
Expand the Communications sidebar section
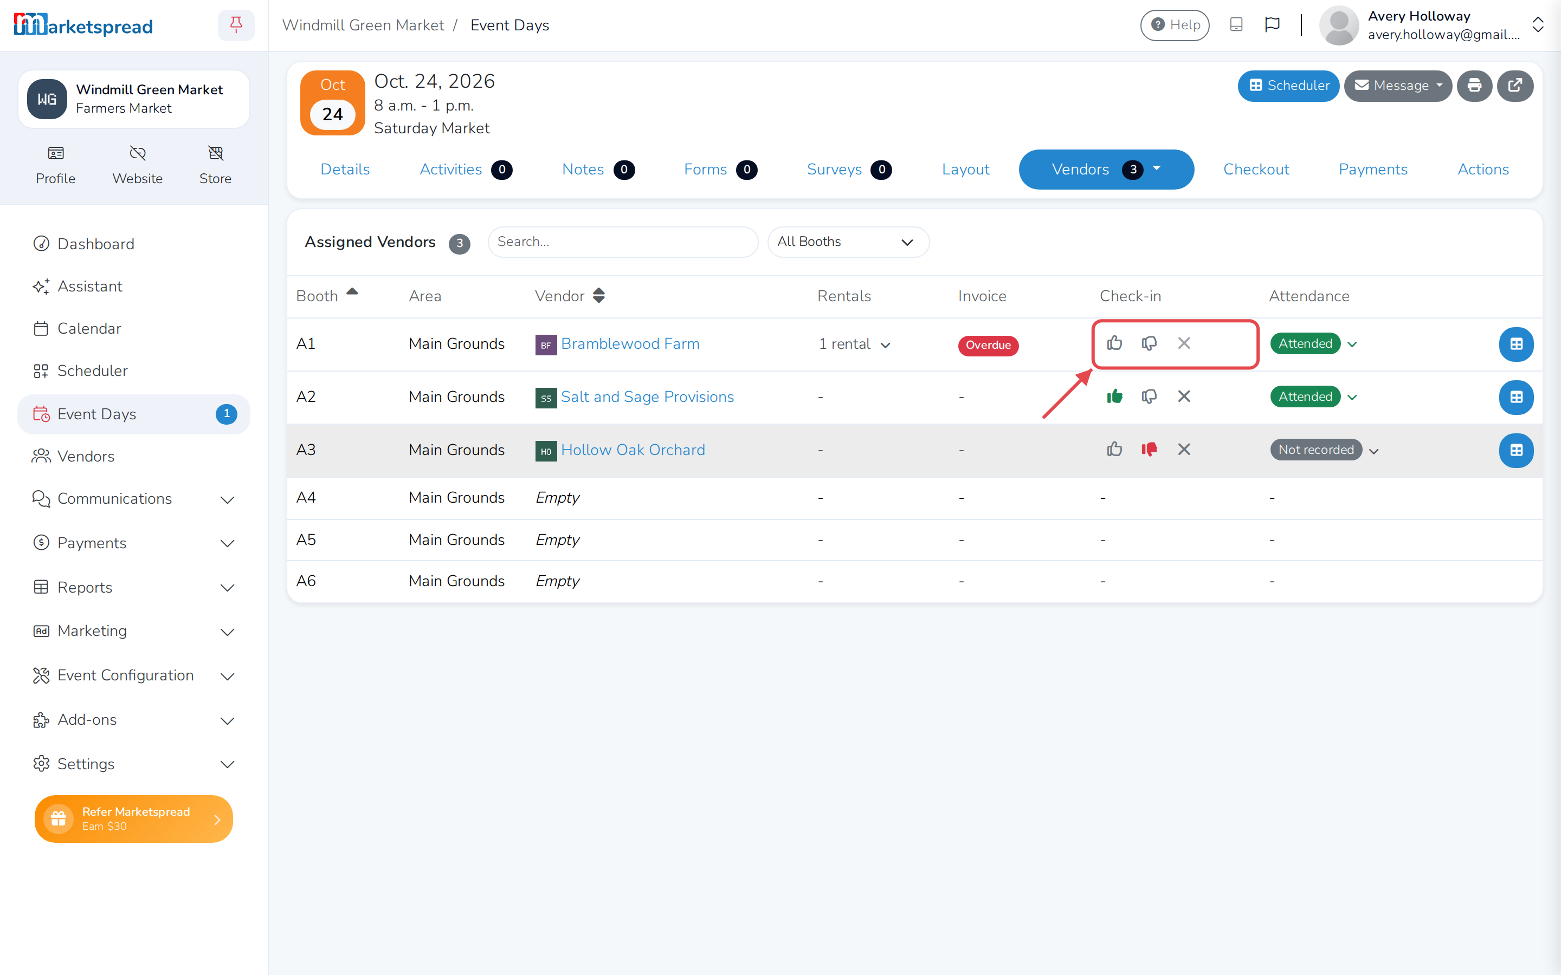click(x=133, y=498)
